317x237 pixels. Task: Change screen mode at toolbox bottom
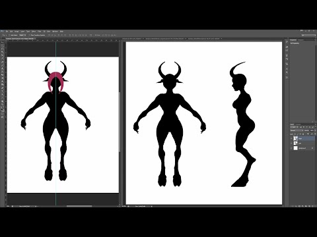coord(3,117)
